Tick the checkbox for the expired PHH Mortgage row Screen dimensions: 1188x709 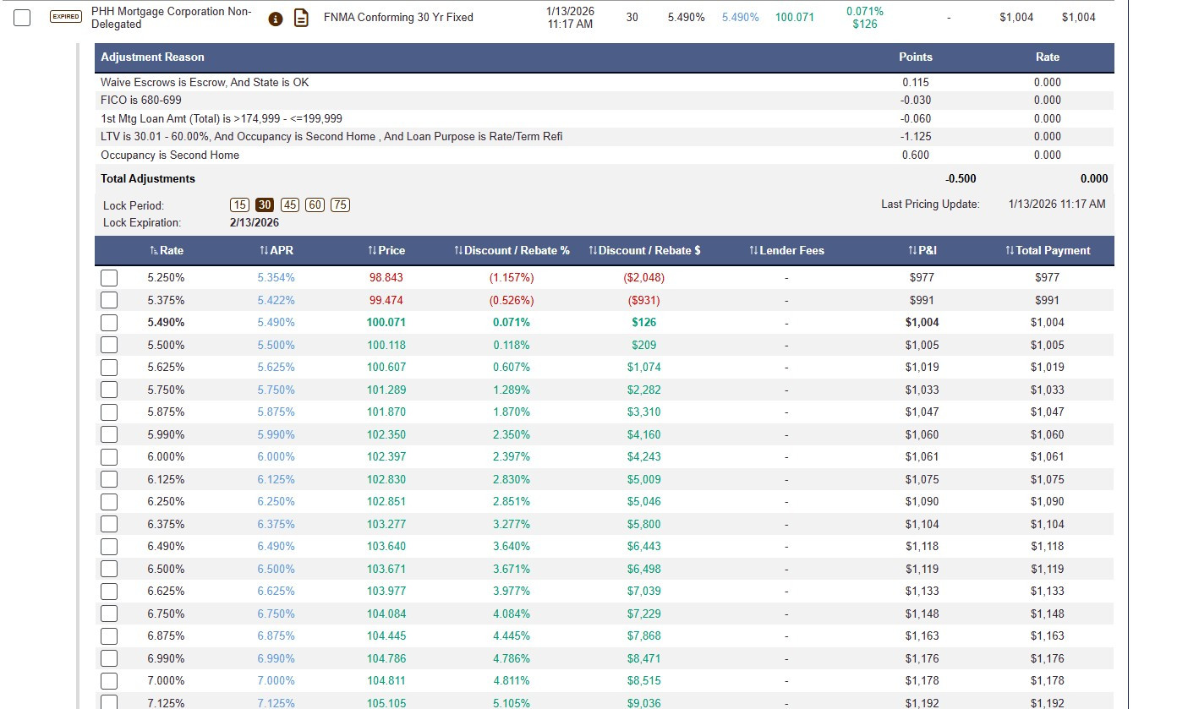(22, 18)
